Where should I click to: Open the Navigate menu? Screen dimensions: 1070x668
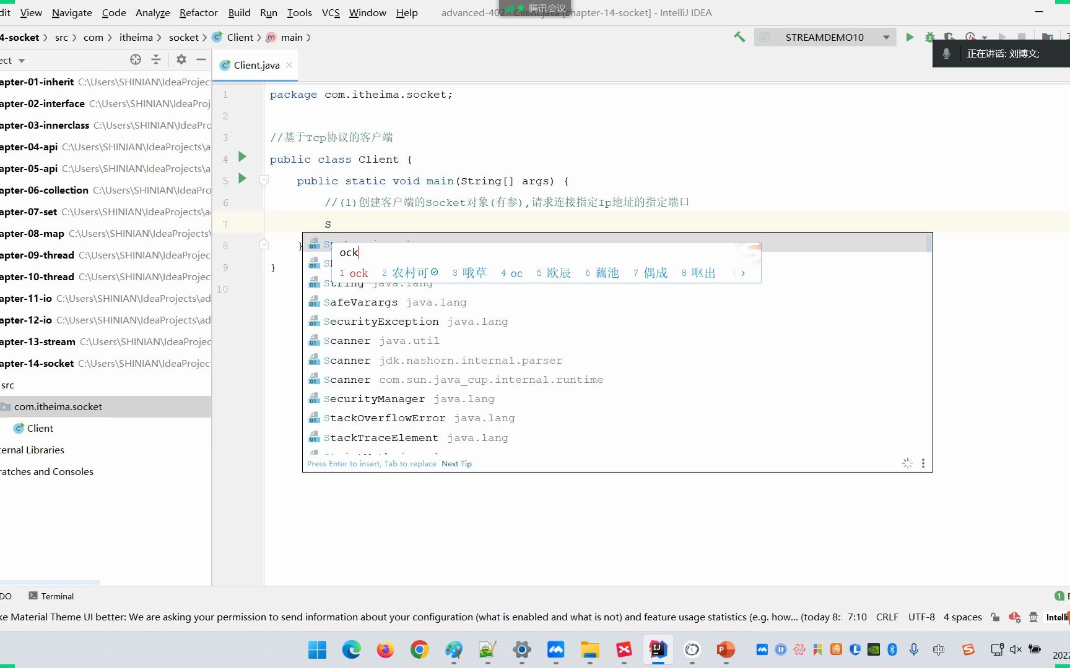(x=72, y=12)
